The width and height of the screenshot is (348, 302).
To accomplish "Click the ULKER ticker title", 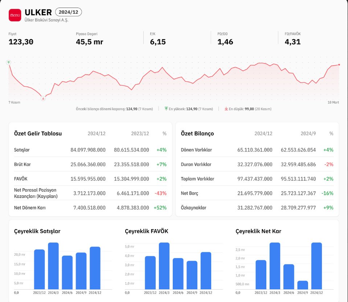I will point(38,12).
